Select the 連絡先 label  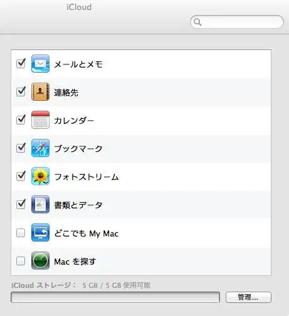coord(66,93)
